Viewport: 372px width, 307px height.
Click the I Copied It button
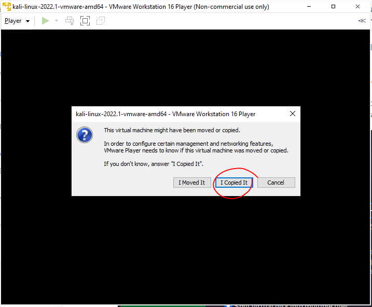pyautogui.click(x=234, y=183)
